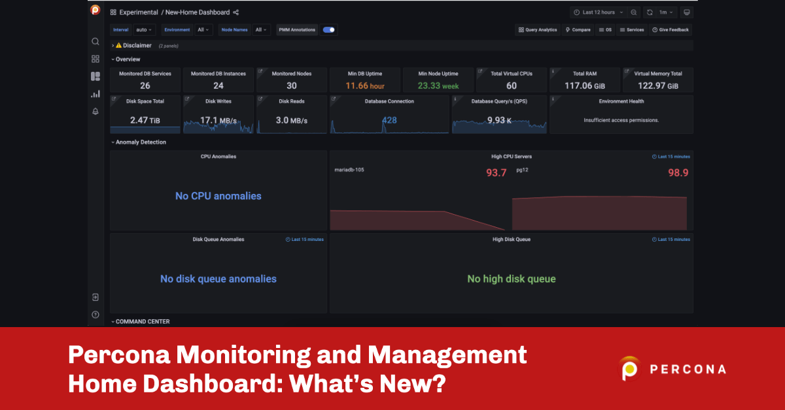785x410 pixels.
Task: Open the Node Names All dropdown
Action: (x=262, y=29)
